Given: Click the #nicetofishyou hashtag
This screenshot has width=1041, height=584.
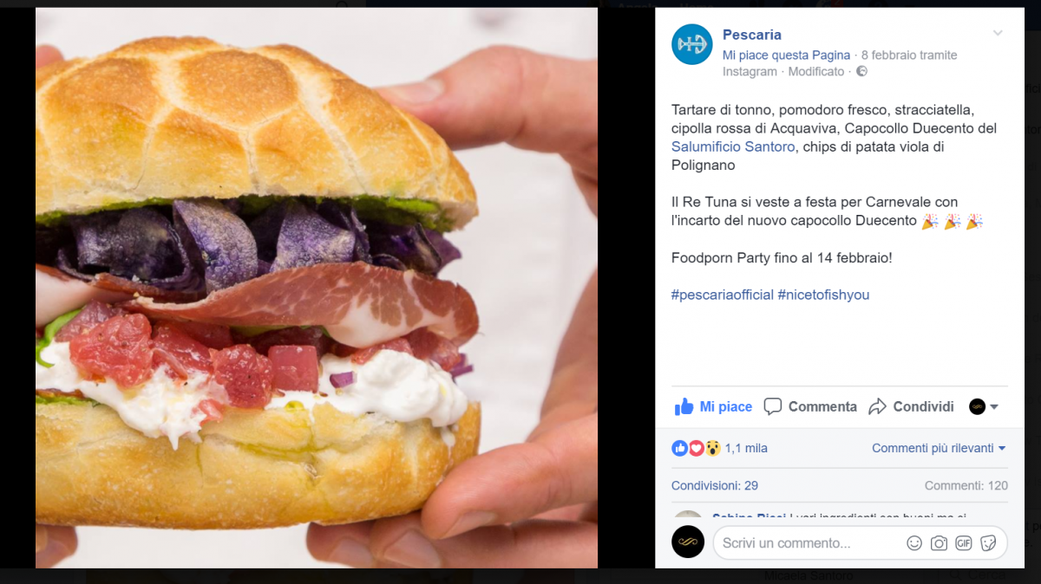Looking at the screenshot, I should tap(823, 295).
